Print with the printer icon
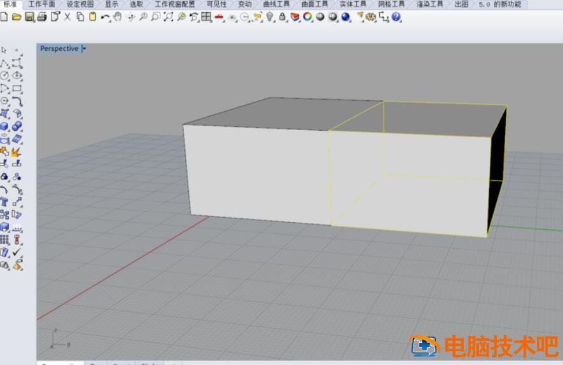Image resolution: width=563 pixels, height=365 pixels. (x=42, y=17)
